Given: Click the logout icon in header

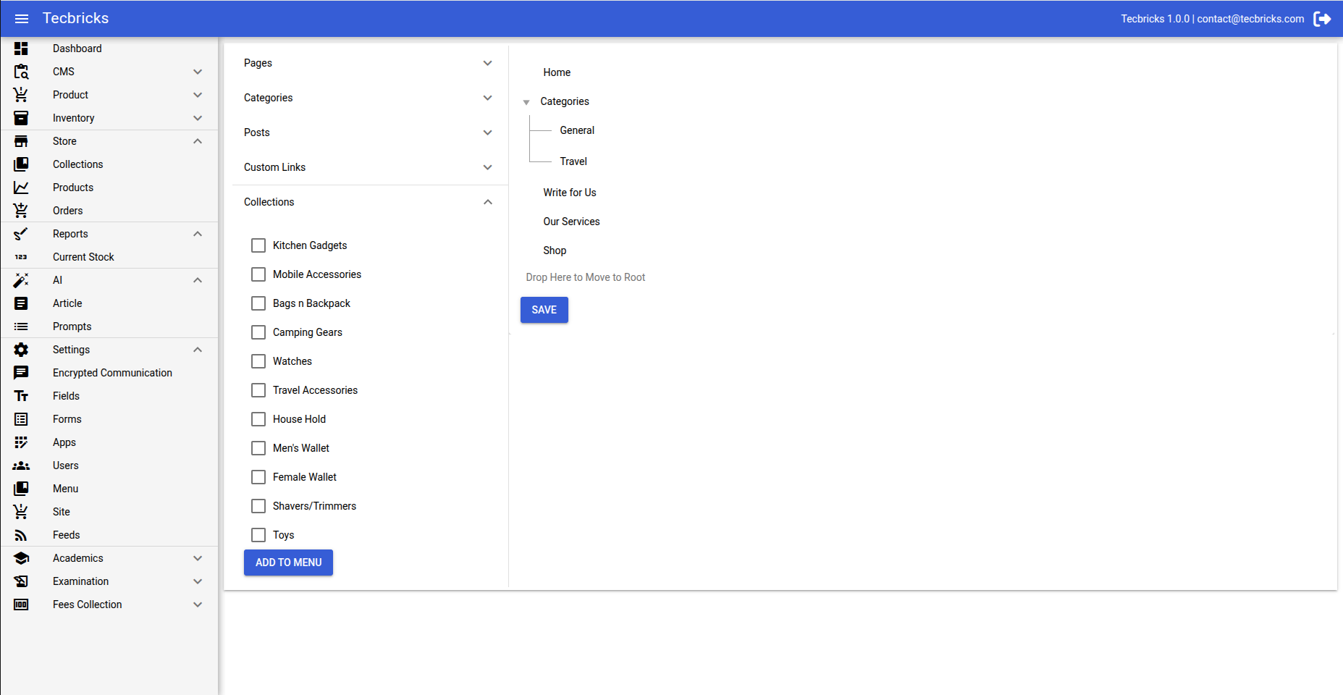Looking at the screenshot, I should coord(1322,19).
